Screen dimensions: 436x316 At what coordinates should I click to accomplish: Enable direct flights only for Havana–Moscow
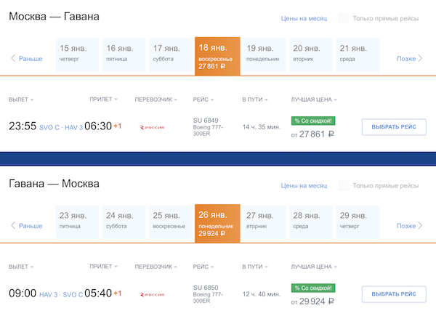click(344, 185)
